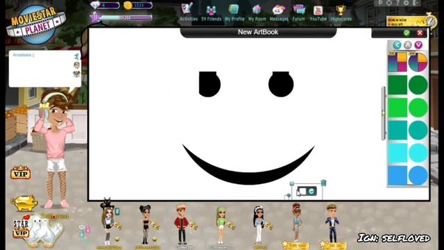Click friend avatar with red bandana
Viewport: 444px width, 250px height.
coord(296,222)
